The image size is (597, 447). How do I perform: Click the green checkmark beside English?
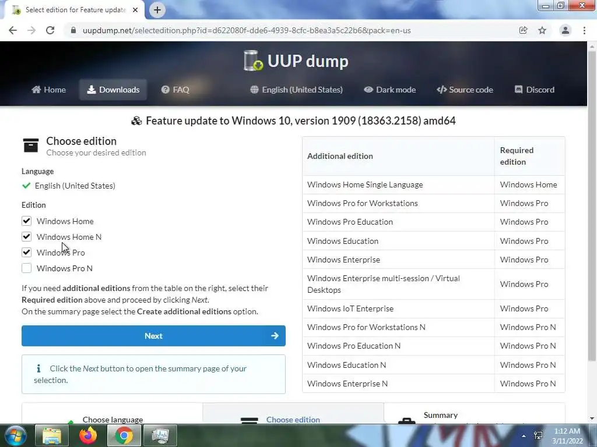(26, 186)
